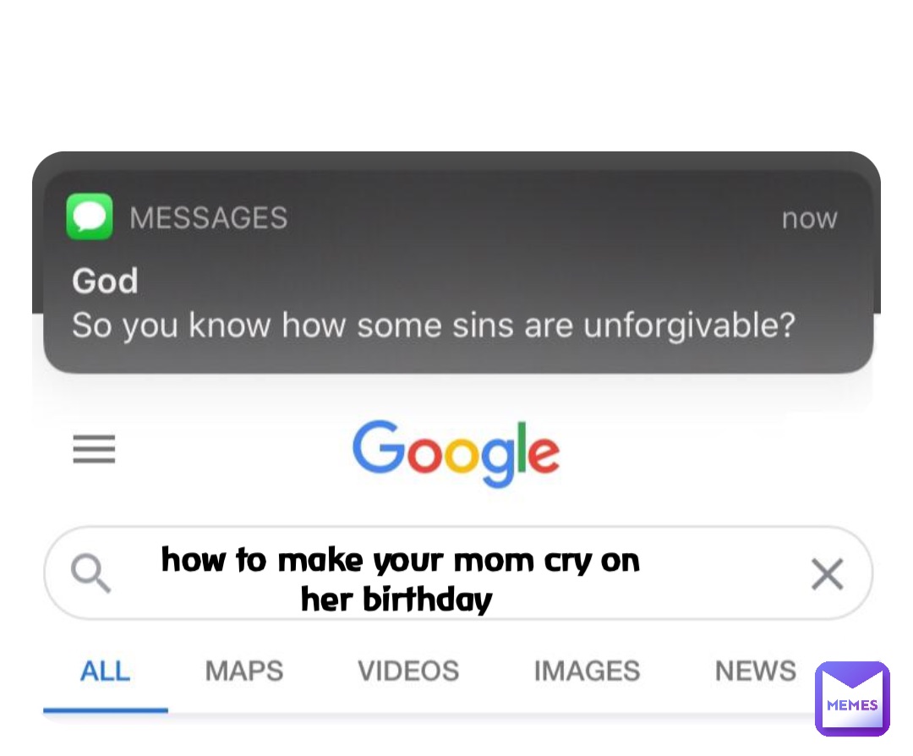Open the IMAGES search tab

click(x=587, y=671)
